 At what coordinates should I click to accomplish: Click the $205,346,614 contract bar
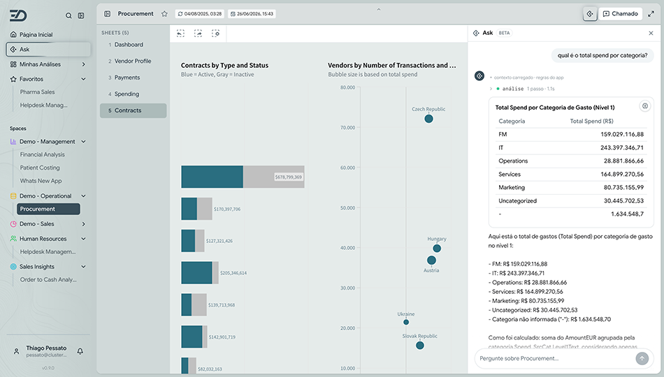200,273
